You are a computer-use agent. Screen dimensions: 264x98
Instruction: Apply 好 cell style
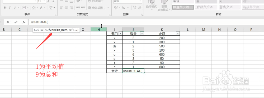230,2
